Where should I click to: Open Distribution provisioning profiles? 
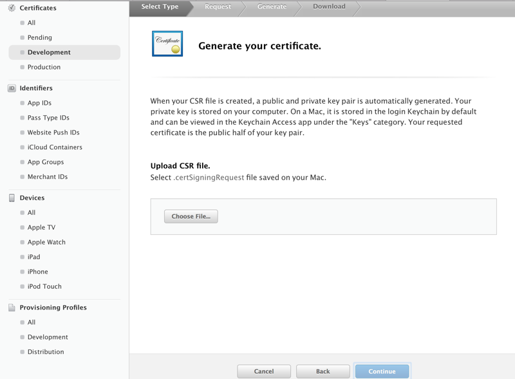(46, 352)
